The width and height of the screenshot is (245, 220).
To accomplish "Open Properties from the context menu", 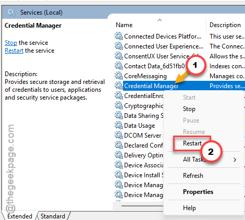I will 198,192.
